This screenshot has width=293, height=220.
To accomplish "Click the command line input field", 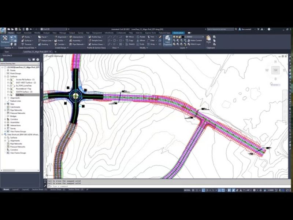I will [x=168, y=186].
